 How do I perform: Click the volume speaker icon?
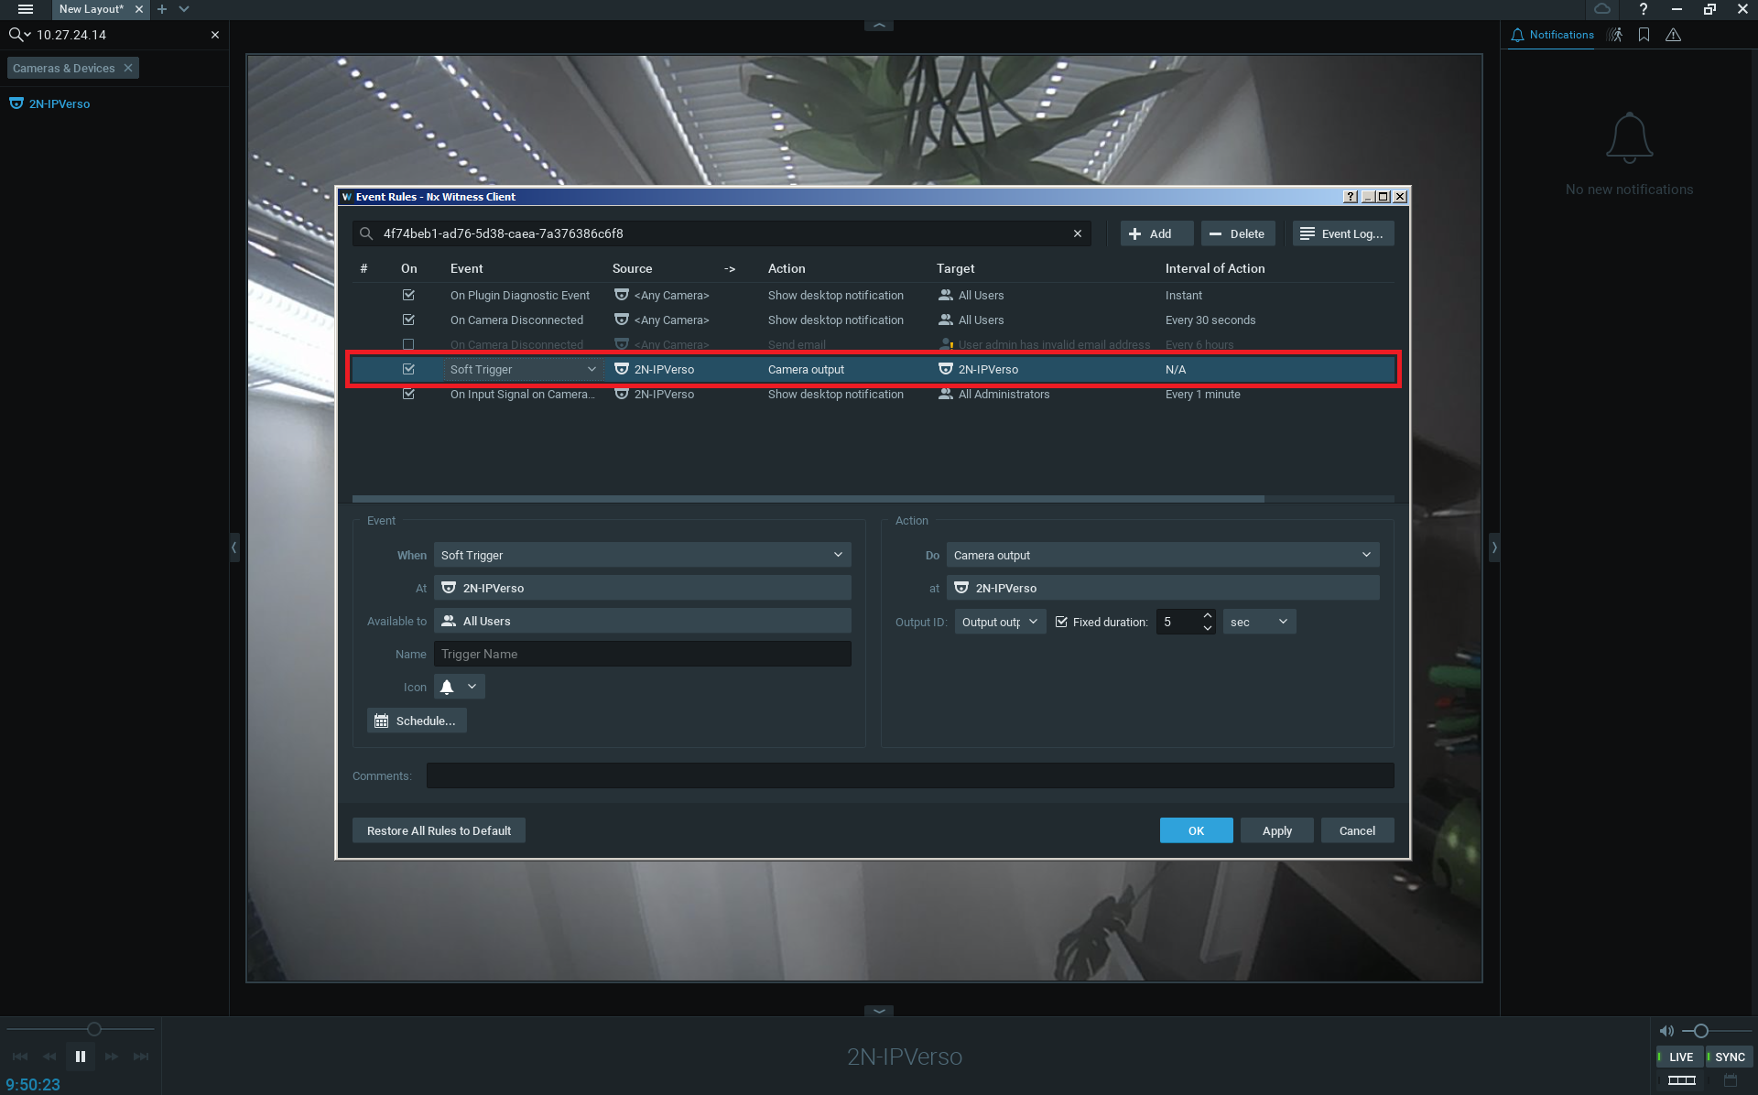[1666, 1031]
